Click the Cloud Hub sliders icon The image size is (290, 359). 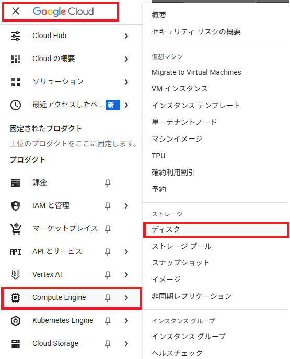pyautogui.click(x=16, y=36)
